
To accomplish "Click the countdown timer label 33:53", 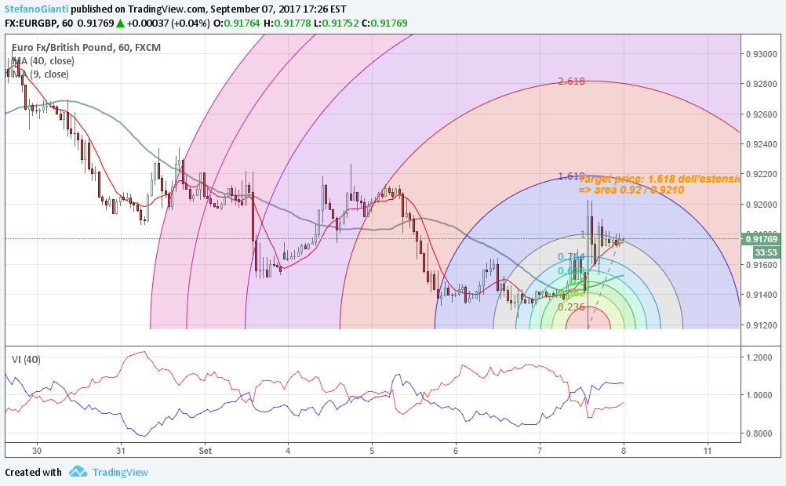I will click(x=766, y=252).
